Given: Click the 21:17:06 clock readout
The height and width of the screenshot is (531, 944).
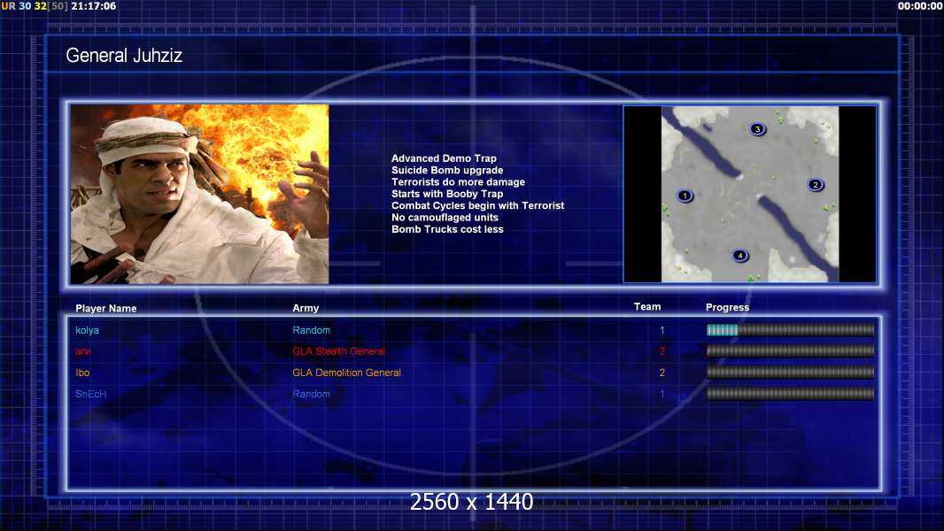Looking at the screenshot, I should click(93, 6).
